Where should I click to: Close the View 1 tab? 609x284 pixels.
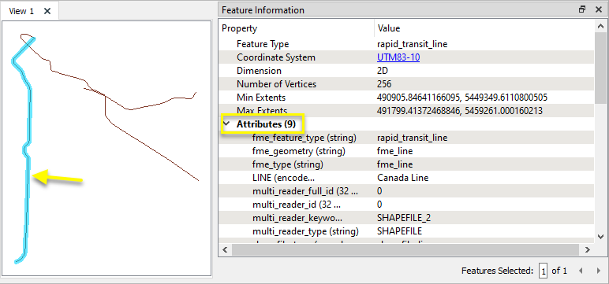click(47, 11)
